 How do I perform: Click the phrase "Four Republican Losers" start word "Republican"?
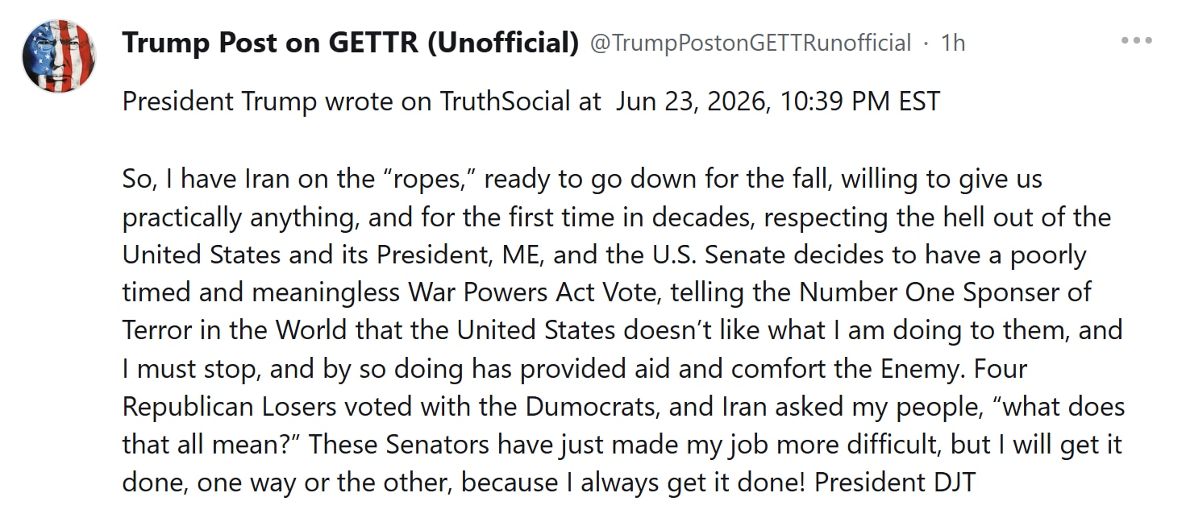pos(189,407)
